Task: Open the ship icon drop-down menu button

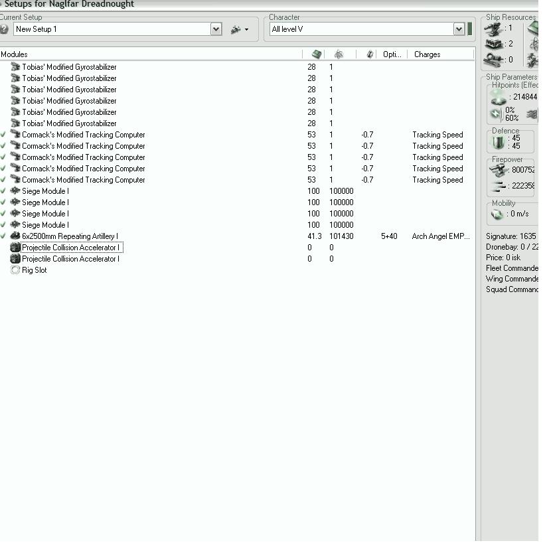Action: point(240,30)
